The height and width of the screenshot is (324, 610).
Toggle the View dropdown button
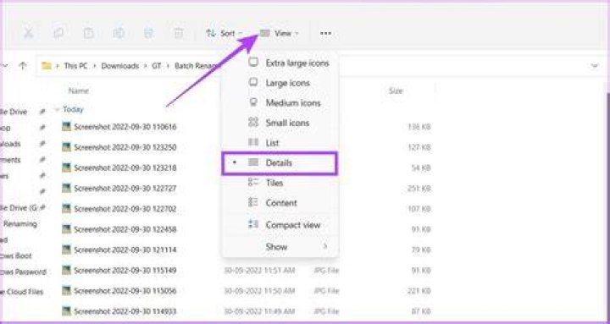click(x=280, y=33)
